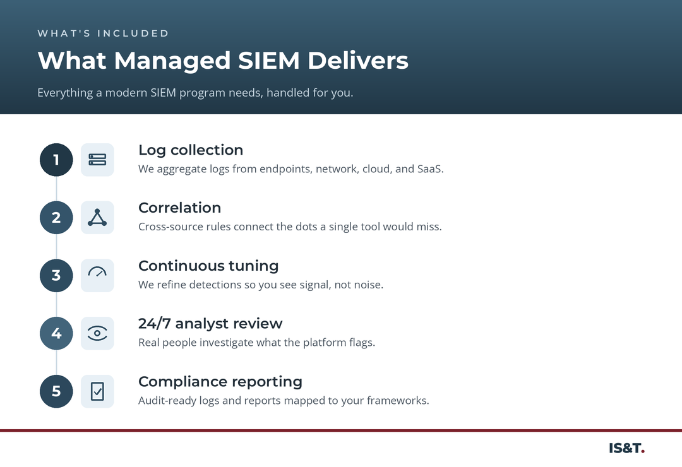The width and height of the screenshot is (682, 467).
Task: Click text 'Real people investigate what the platform flags'
Action: pyautogui.click(x=256, y=342)
